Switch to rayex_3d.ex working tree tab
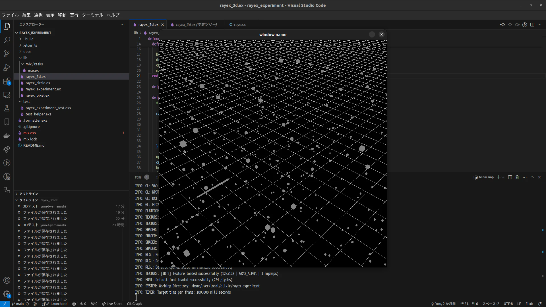 click(196, 25)
